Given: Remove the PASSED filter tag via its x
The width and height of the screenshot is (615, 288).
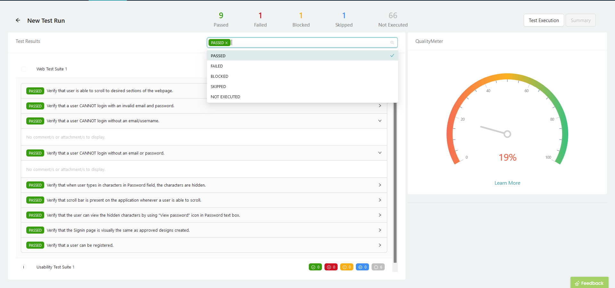Looking at the screenshot, I should [226, 43].
